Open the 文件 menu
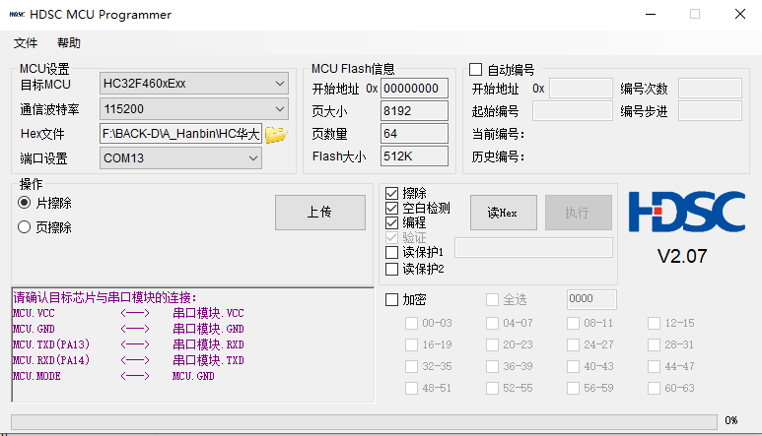Screen dimensions: 762x436 26,43
